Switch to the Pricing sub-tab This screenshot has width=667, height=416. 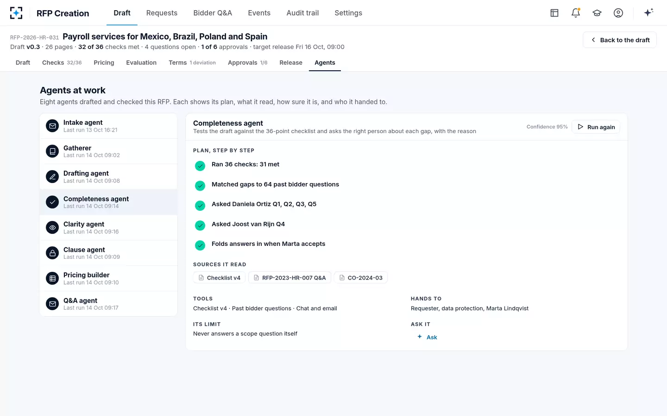(x=104, y=63)
